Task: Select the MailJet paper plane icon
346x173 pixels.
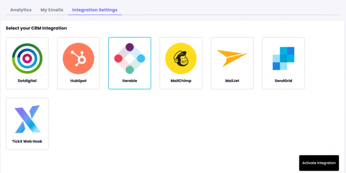Action: (x=232, y=58)
